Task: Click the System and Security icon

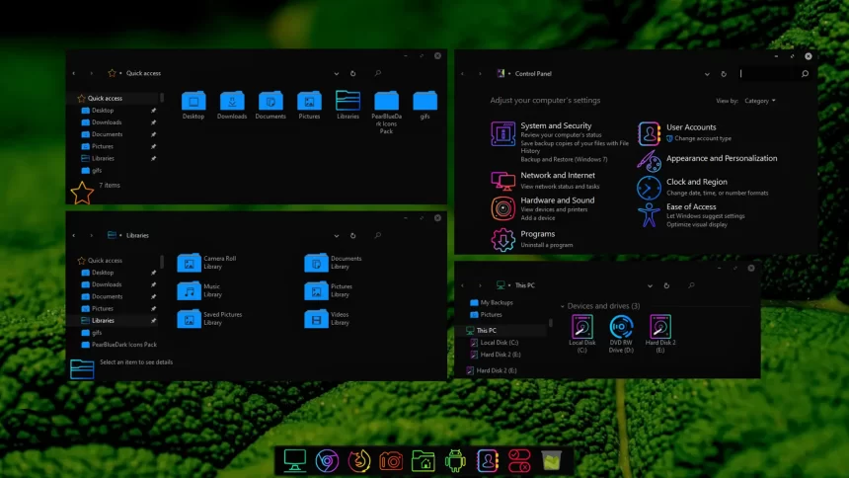Action: [x=503, y=134]
